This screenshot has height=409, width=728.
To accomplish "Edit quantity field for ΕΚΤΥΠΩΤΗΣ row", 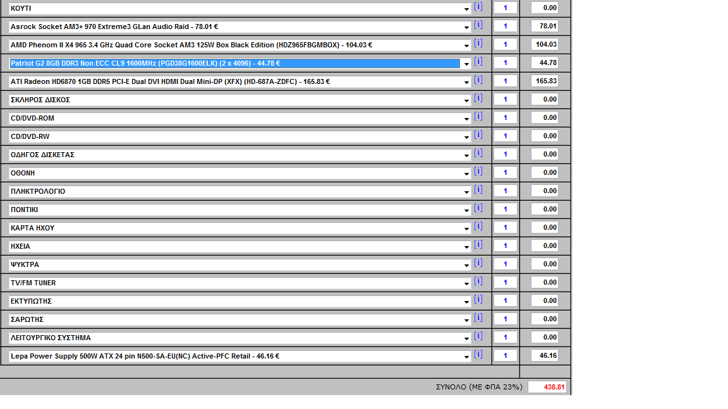I will click(505, 300).
